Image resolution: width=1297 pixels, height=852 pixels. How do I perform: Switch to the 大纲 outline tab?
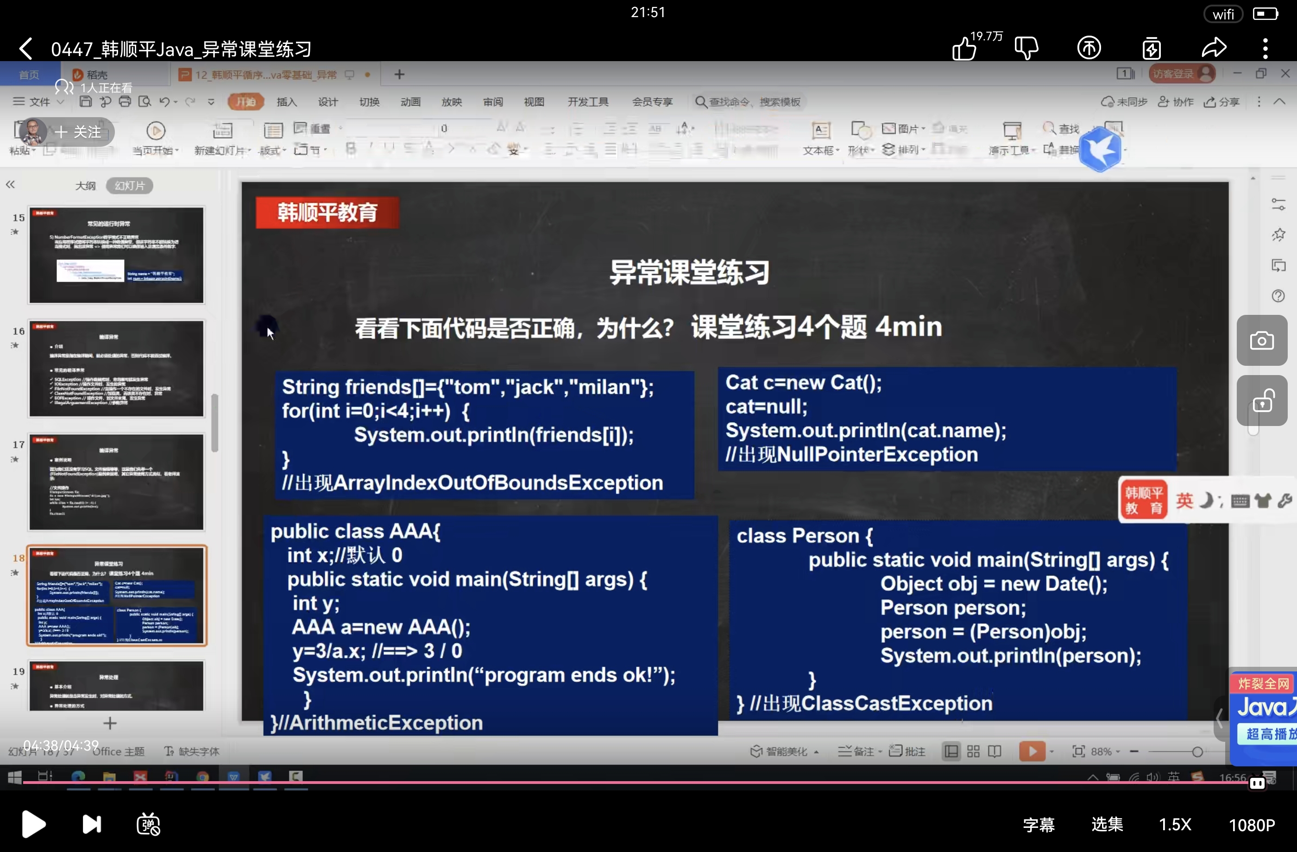pos(85,186)
